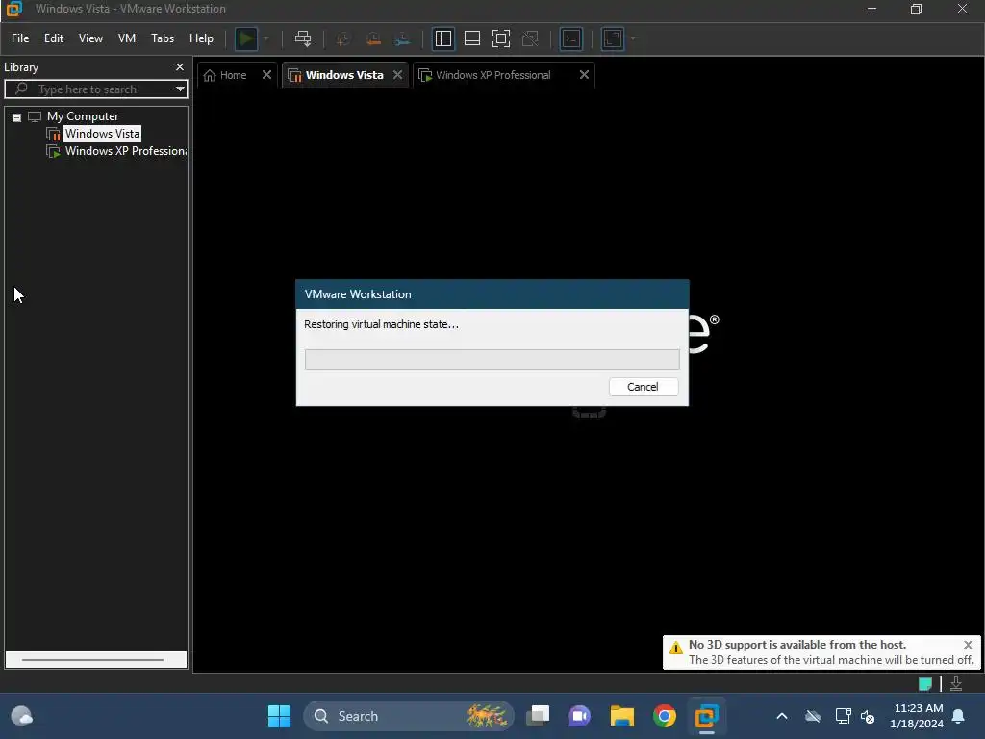Click the network tray icon

pyautogui.click(x=843, y=716)
